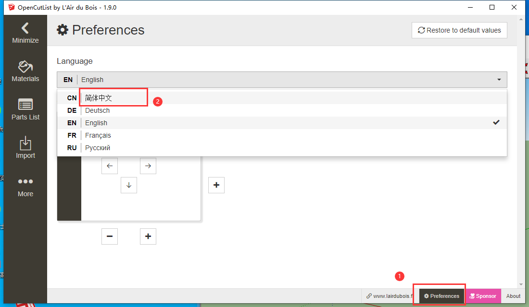Click the left arrow button

[x=110, y=166]
